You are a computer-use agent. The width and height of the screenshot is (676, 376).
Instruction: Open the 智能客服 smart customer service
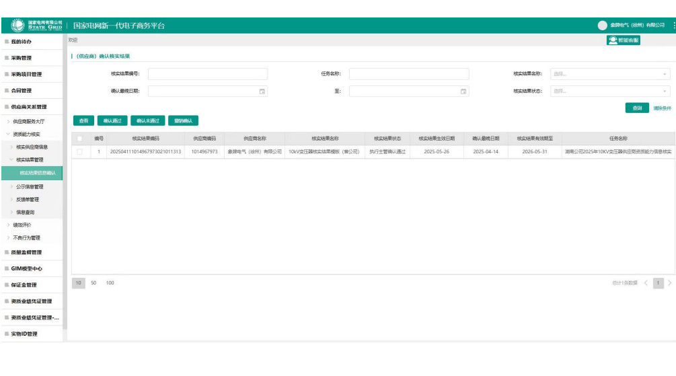[x=624, y=40]
